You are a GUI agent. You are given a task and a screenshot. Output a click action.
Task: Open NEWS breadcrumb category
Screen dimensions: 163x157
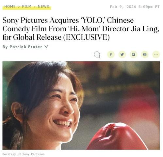point(43,7)
